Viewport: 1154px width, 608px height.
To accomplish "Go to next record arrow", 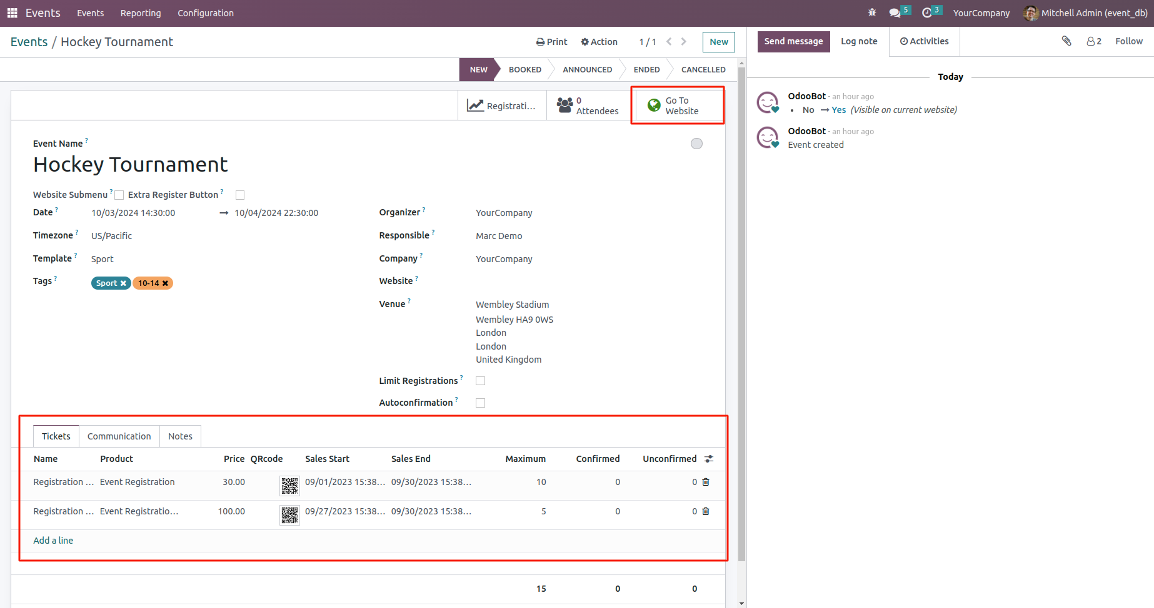I will [684, 42].
